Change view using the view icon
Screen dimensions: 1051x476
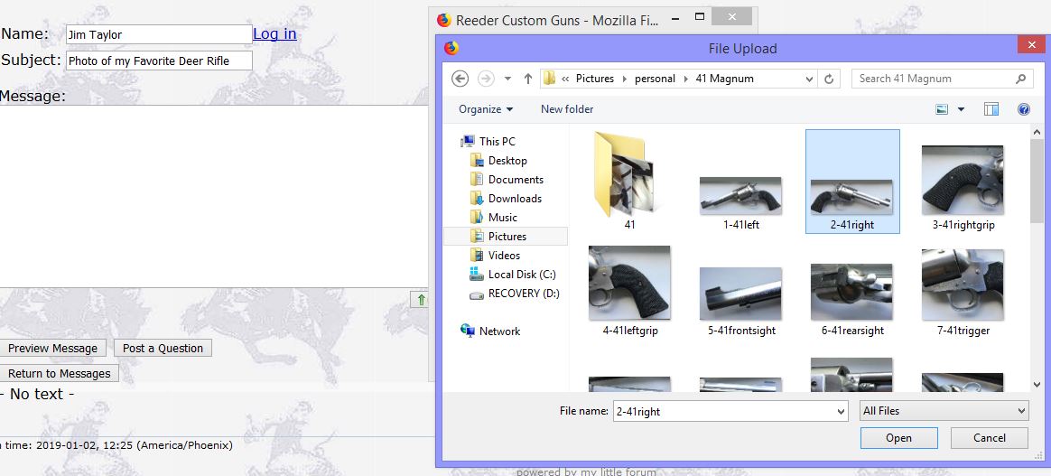click(943, 109)
